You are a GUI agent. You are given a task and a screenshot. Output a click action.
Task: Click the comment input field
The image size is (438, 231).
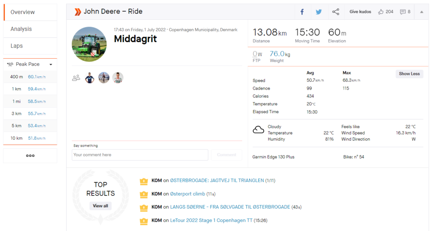pos(140,155)
